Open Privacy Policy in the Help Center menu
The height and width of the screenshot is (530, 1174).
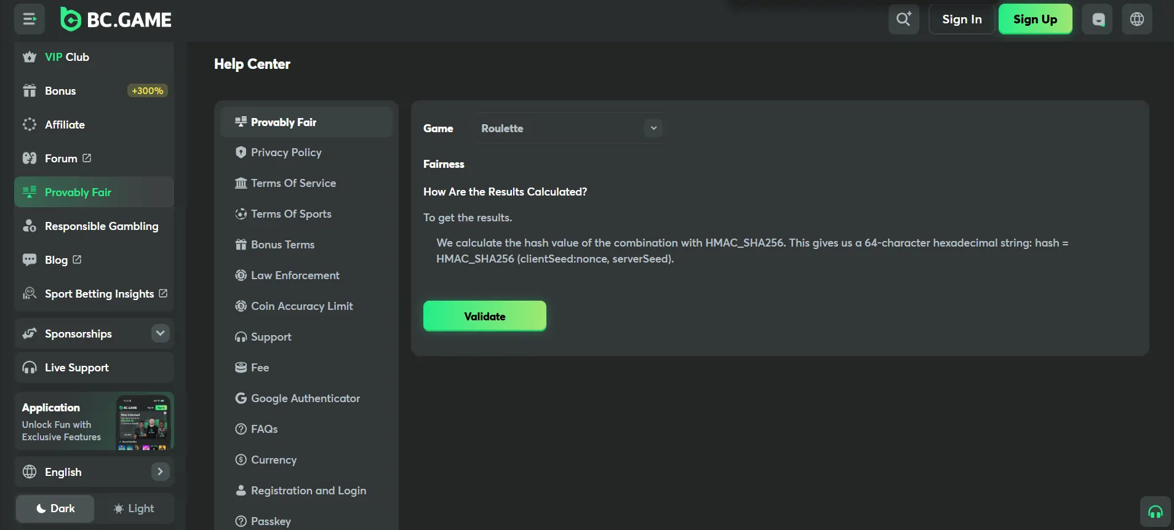pos(286,152)
